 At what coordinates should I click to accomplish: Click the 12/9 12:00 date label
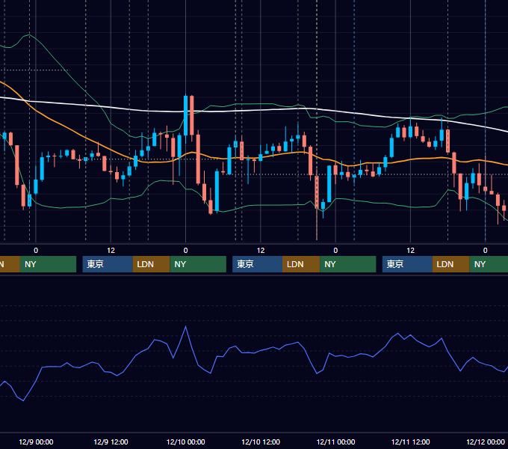[111, 442]
